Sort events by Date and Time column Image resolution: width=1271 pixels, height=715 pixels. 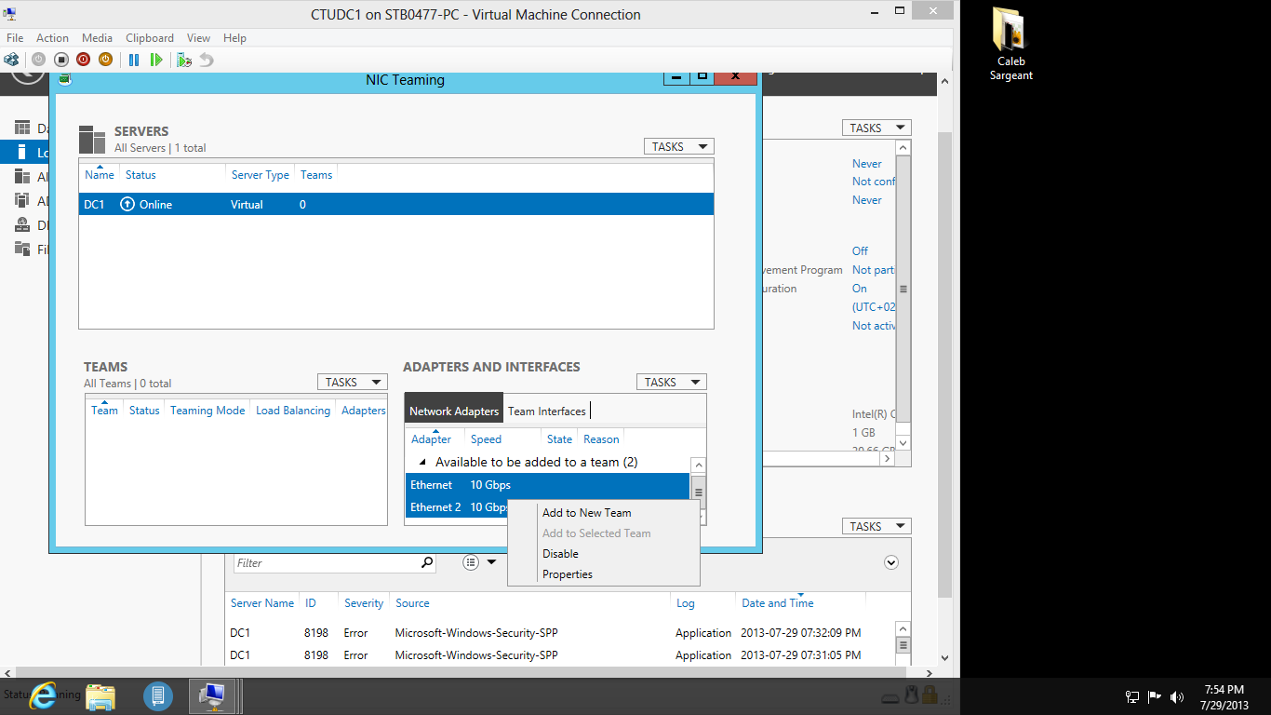(778, 603)
